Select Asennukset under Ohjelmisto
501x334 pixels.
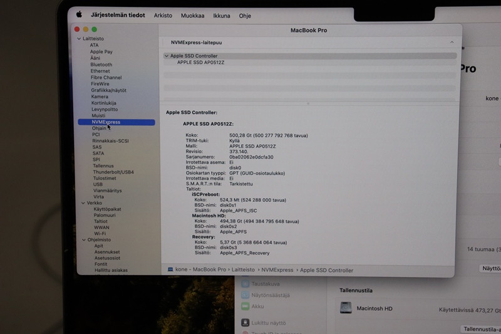click(x=107, y=252)
